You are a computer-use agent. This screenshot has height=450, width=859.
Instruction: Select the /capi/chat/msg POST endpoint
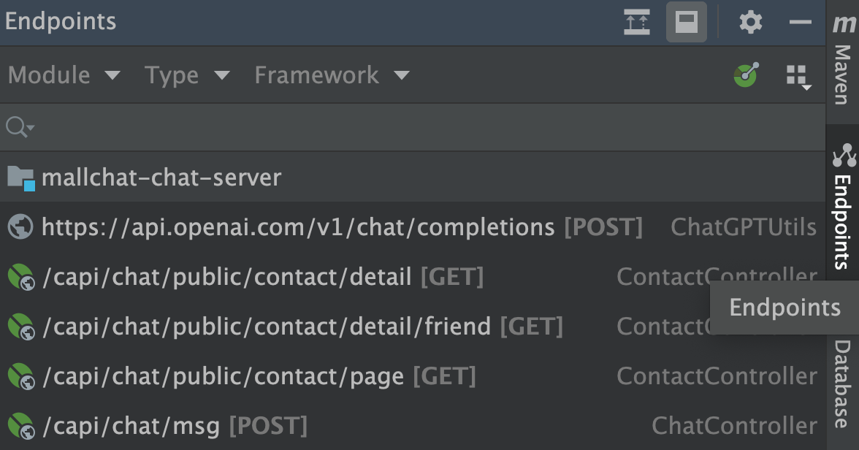coord(174,425)
